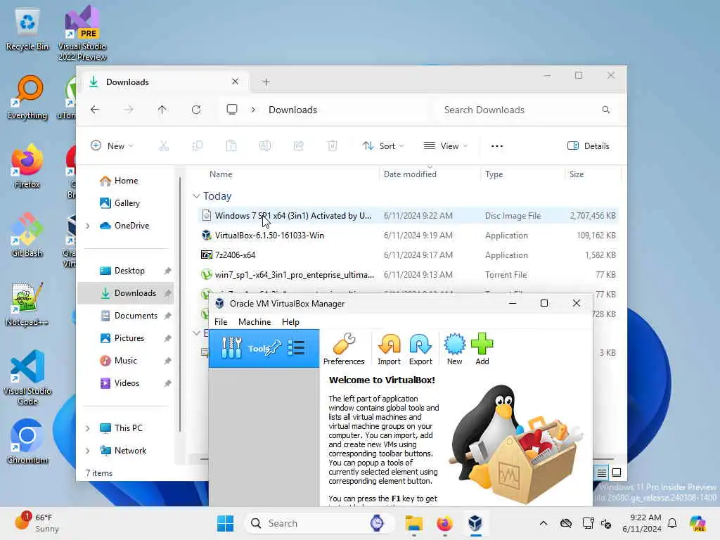Click the Paste icon in Explorer toolbar
Screen dimensions: 720x540
231,146
